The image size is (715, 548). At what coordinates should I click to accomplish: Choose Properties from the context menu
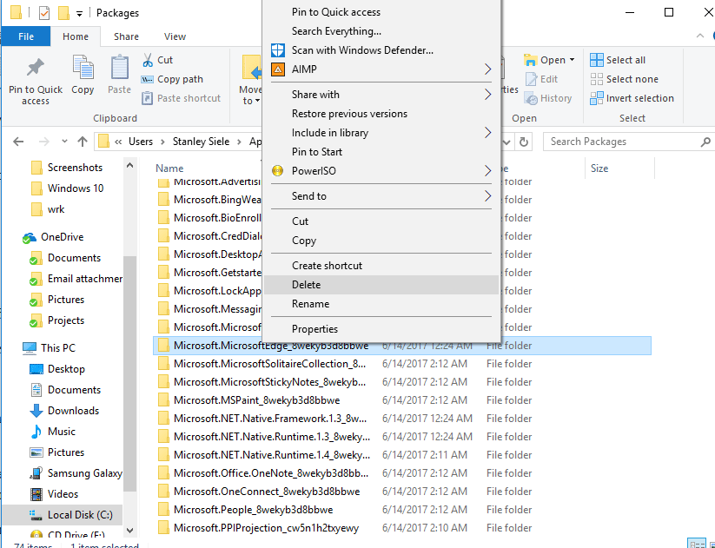click(x=381, y=328)
